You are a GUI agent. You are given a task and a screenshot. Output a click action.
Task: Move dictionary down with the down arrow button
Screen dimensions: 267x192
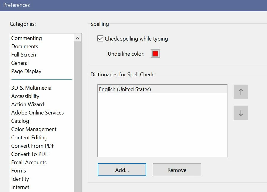(241, 113)
